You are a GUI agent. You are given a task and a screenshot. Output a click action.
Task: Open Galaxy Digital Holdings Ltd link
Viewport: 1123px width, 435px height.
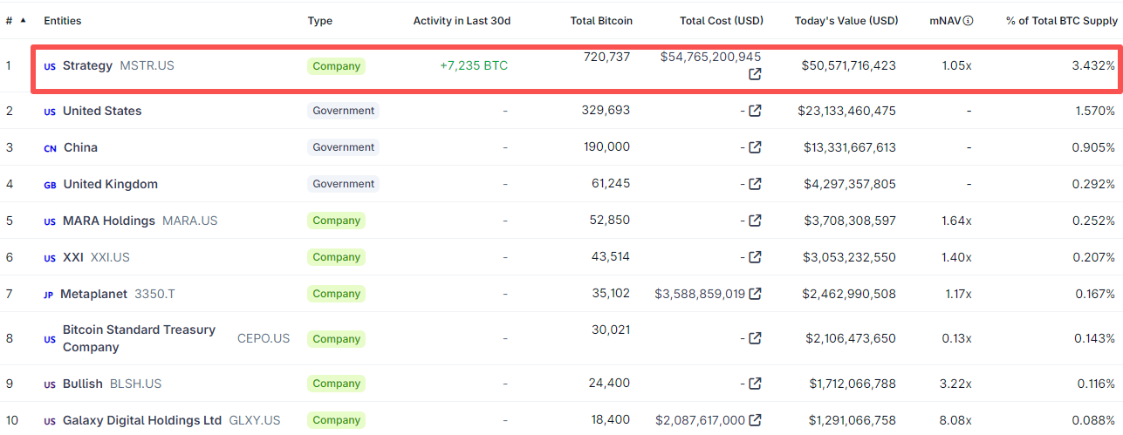coord(142,420)
